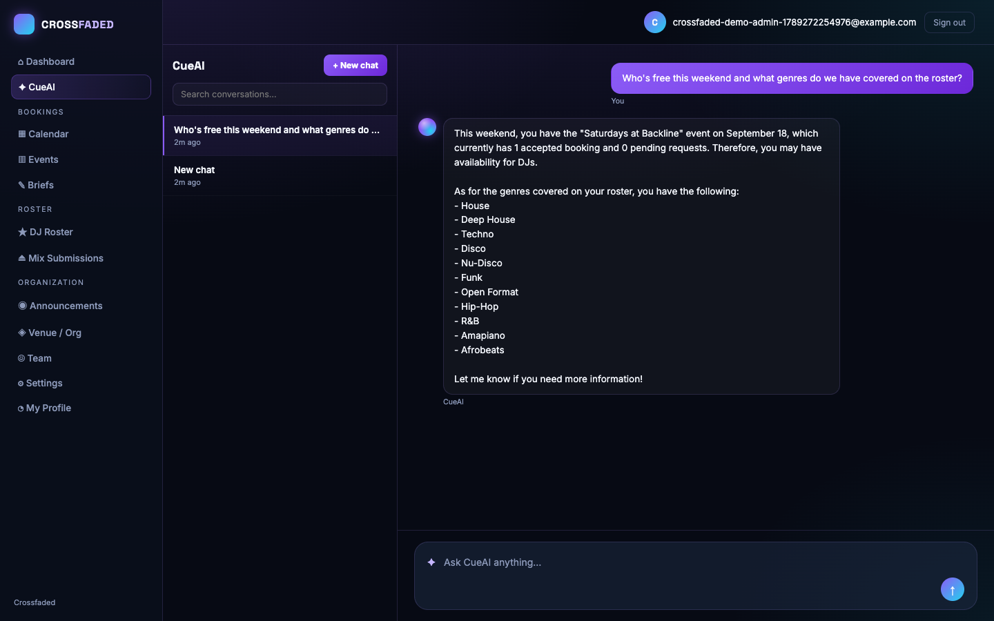Open the Calendar section
The width and height of the screenshot is (994, 621).
(81, 134)
